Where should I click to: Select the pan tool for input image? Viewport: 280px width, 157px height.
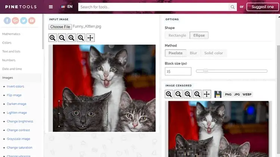[90, 38]
